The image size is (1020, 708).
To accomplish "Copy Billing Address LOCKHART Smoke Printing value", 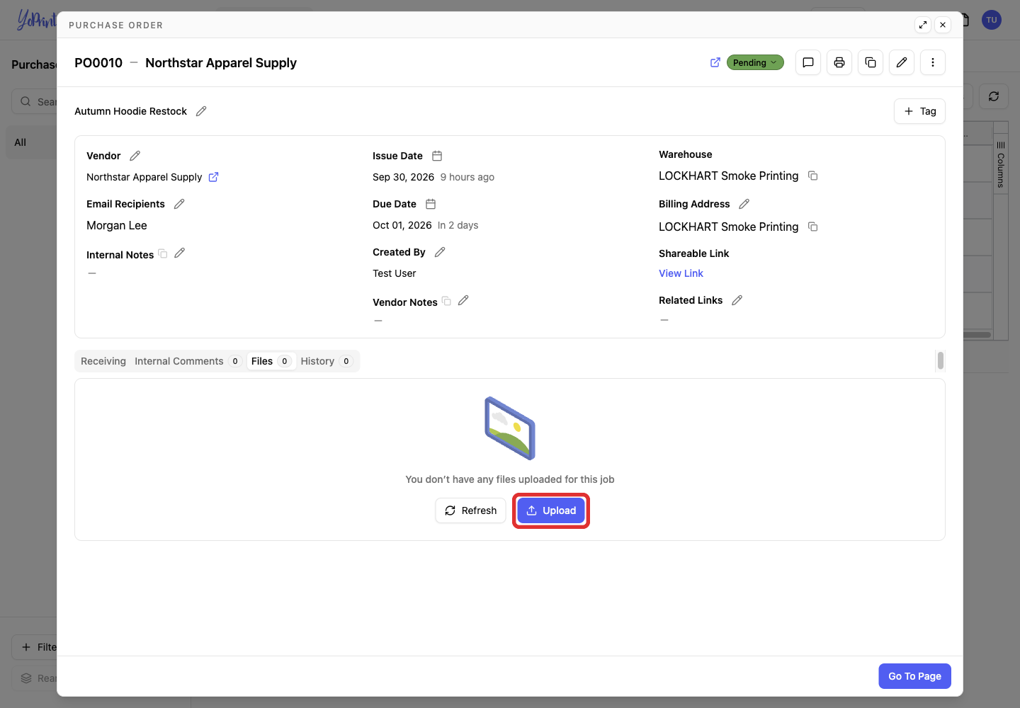I will [813, 227].
